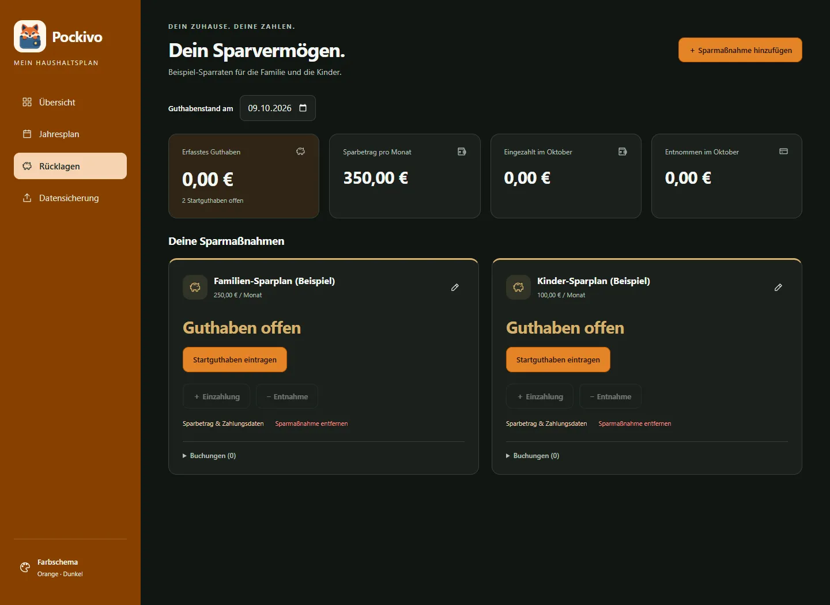Click Startguthaben eintragen for Kinder-Sparplan

coord(558,360)
